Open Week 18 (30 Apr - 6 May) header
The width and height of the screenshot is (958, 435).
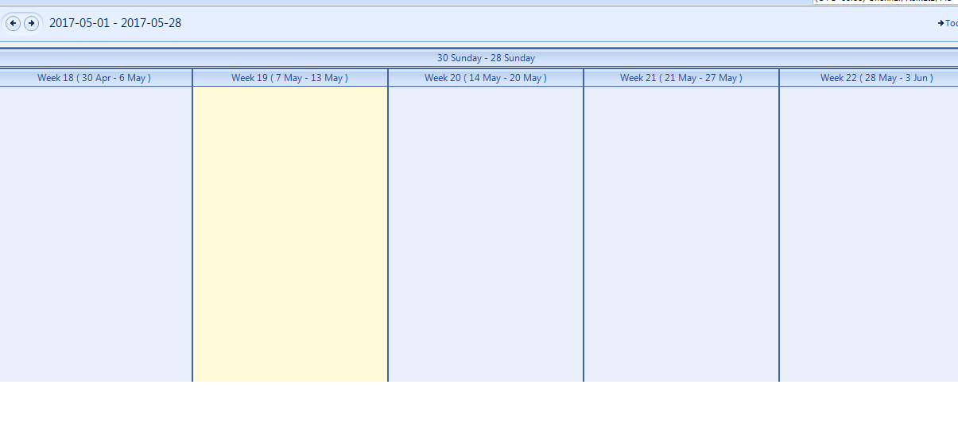click(x=95, y=78)
